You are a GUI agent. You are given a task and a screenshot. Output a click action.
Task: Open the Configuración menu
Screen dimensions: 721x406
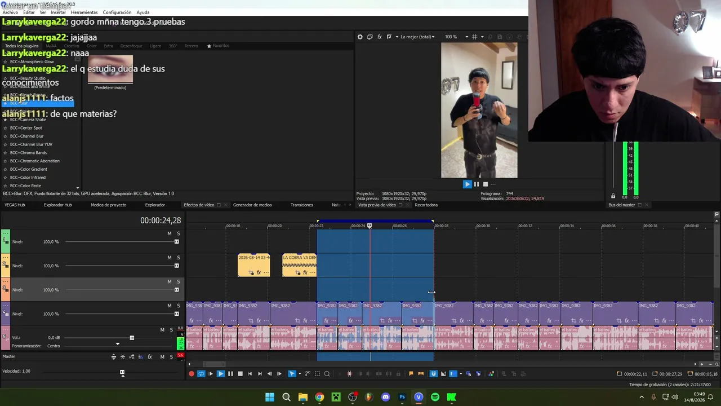tap(117, 12)
